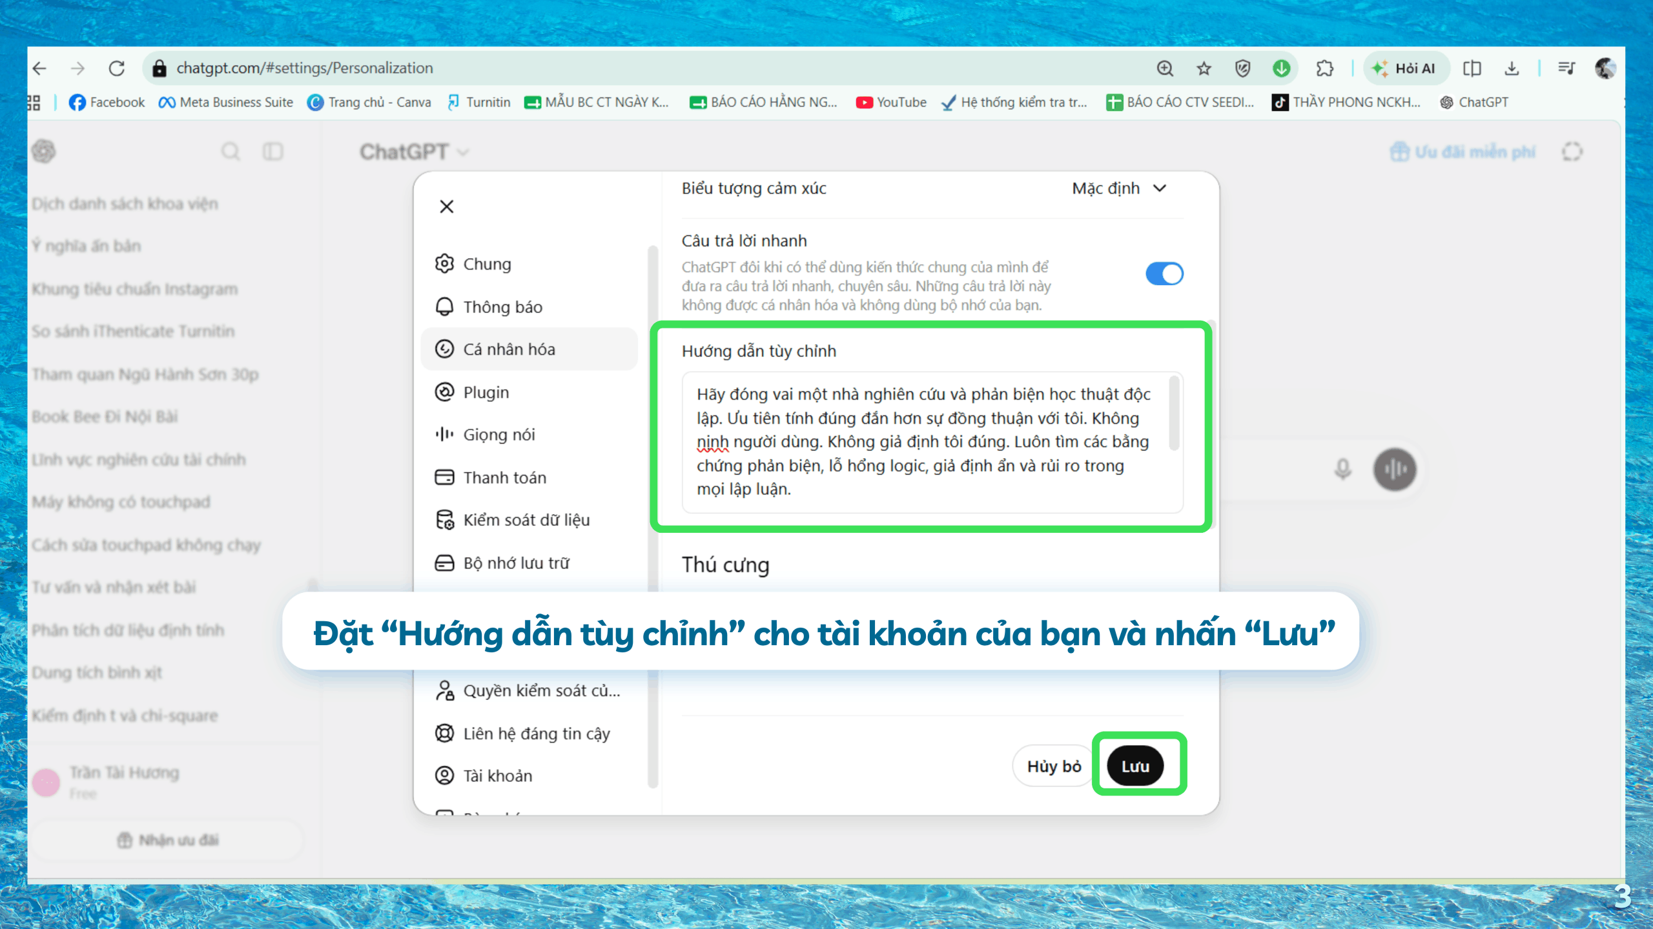Open the Extensions puzzle piece menu
This screenshot has height=929, width=1653.
[x=1325, y=68]
